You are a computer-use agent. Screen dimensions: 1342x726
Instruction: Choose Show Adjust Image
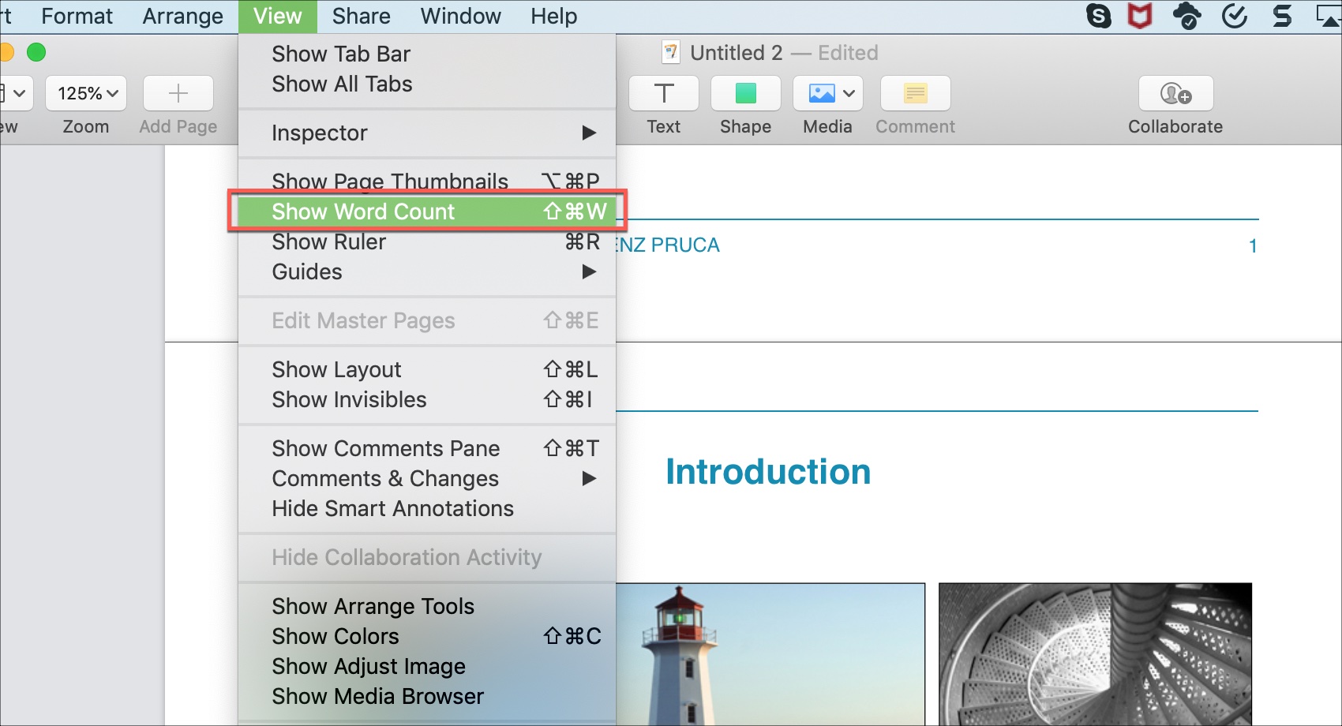point(427,666)
